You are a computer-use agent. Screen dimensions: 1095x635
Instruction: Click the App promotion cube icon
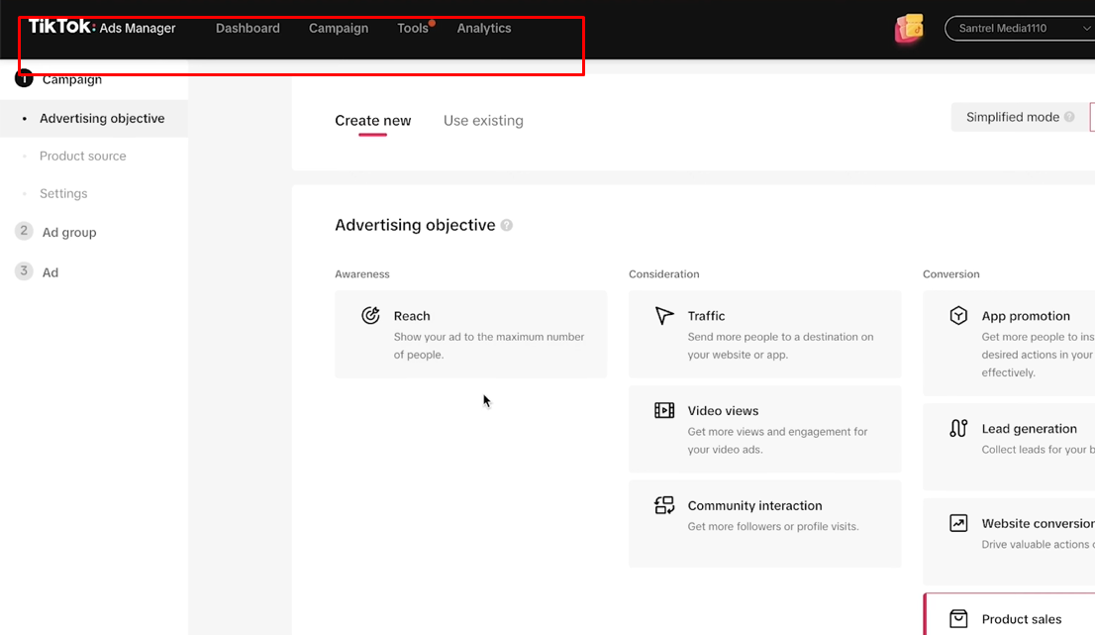(x=958, y=316)
